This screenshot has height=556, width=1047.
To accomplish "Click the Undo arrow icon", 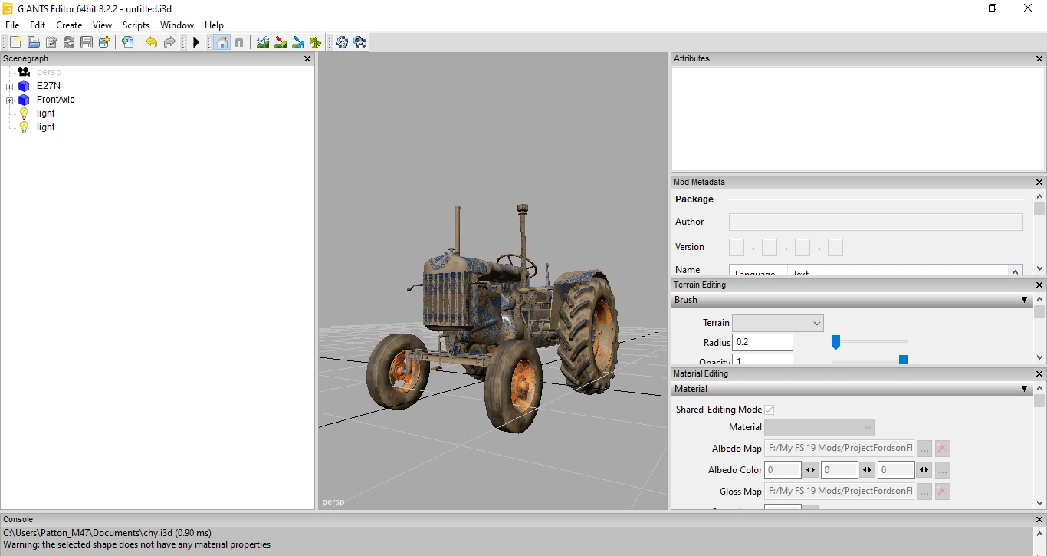I will tap(152, 43).
